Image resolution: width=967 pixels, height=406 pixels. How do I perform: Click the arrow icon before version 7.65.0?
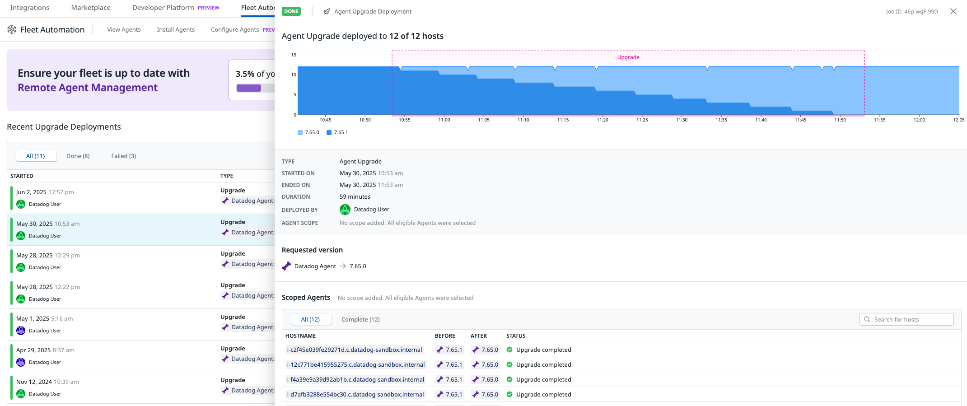point(343,266)
